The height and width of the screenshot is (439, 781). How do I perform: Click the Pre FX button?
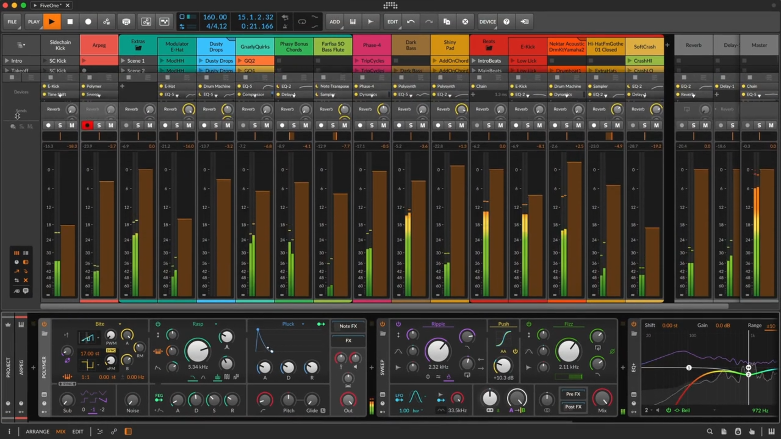(573, 394)
